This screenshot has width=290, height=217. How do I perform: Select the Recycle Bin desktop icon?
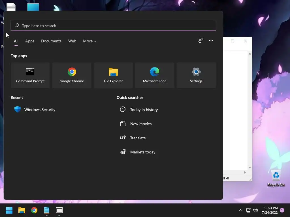coord(276,178)
